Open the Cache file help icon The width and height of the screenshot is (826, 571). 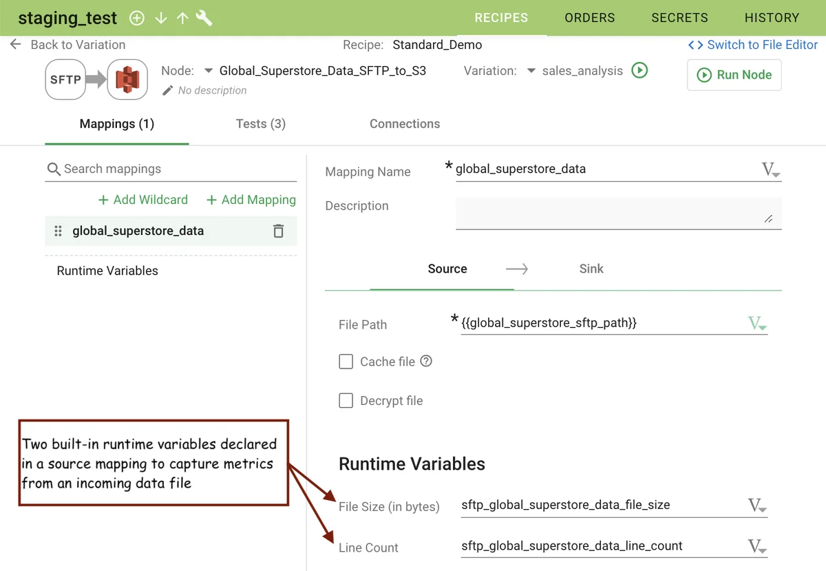click(x=426, y=361)
